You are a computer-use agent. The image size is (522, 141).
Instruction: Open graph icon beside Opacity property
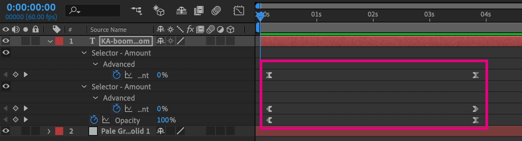pyautogui.click(x=106, y=120)
